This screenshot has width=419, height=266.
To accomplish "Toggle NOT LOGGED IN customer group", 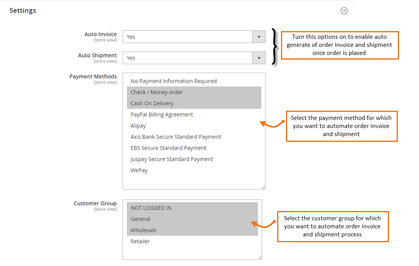I will [151, 208].
